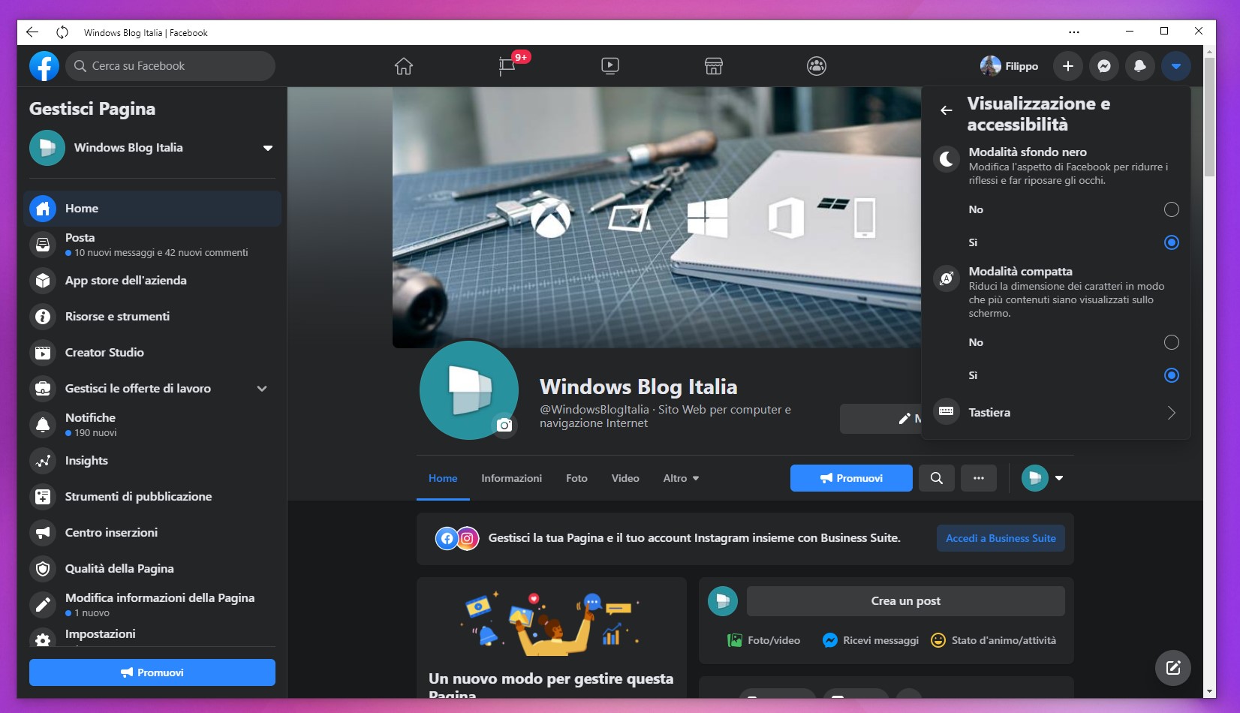Viewport: 1240px width, 713px height.
Task: Toggle the account dropdown arrow button
Action: [1175, 66]
